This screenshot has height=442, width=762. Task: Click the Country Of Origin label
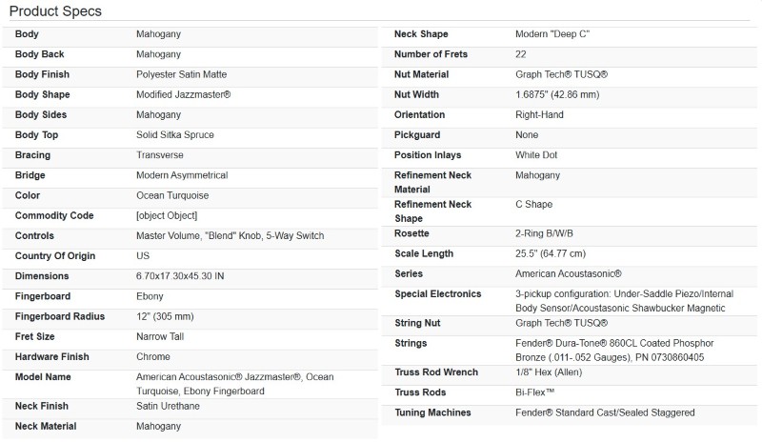(x=56, y=255)
